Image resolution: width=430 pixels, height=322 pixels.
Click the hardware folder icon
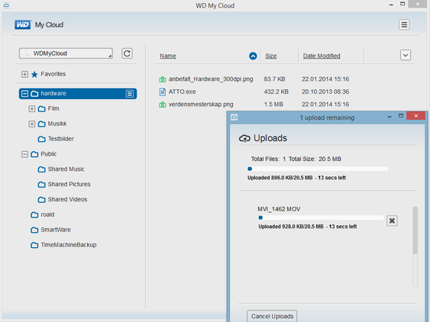point(34,94)
